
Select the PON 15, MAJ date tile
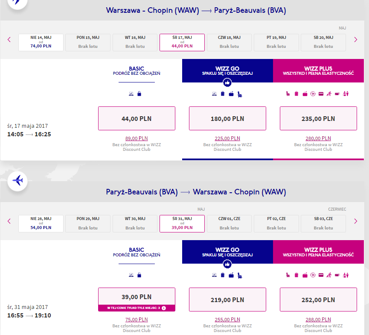click(x=88, y=42)
